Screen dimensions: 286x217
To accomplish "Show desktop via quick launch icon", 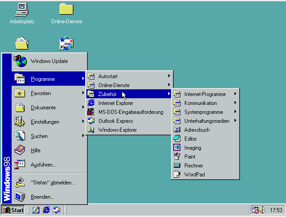I will [x=36, y=210].
